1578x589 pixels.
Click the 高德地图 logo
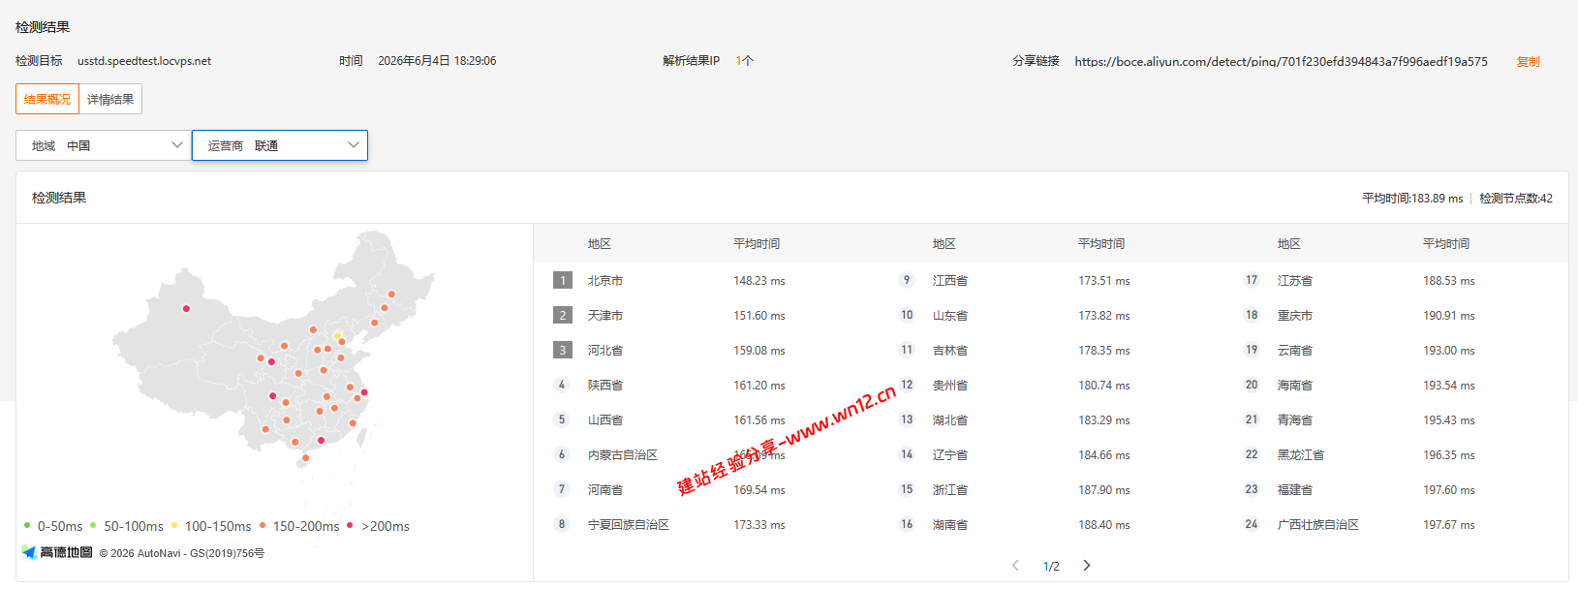point(57,552)
